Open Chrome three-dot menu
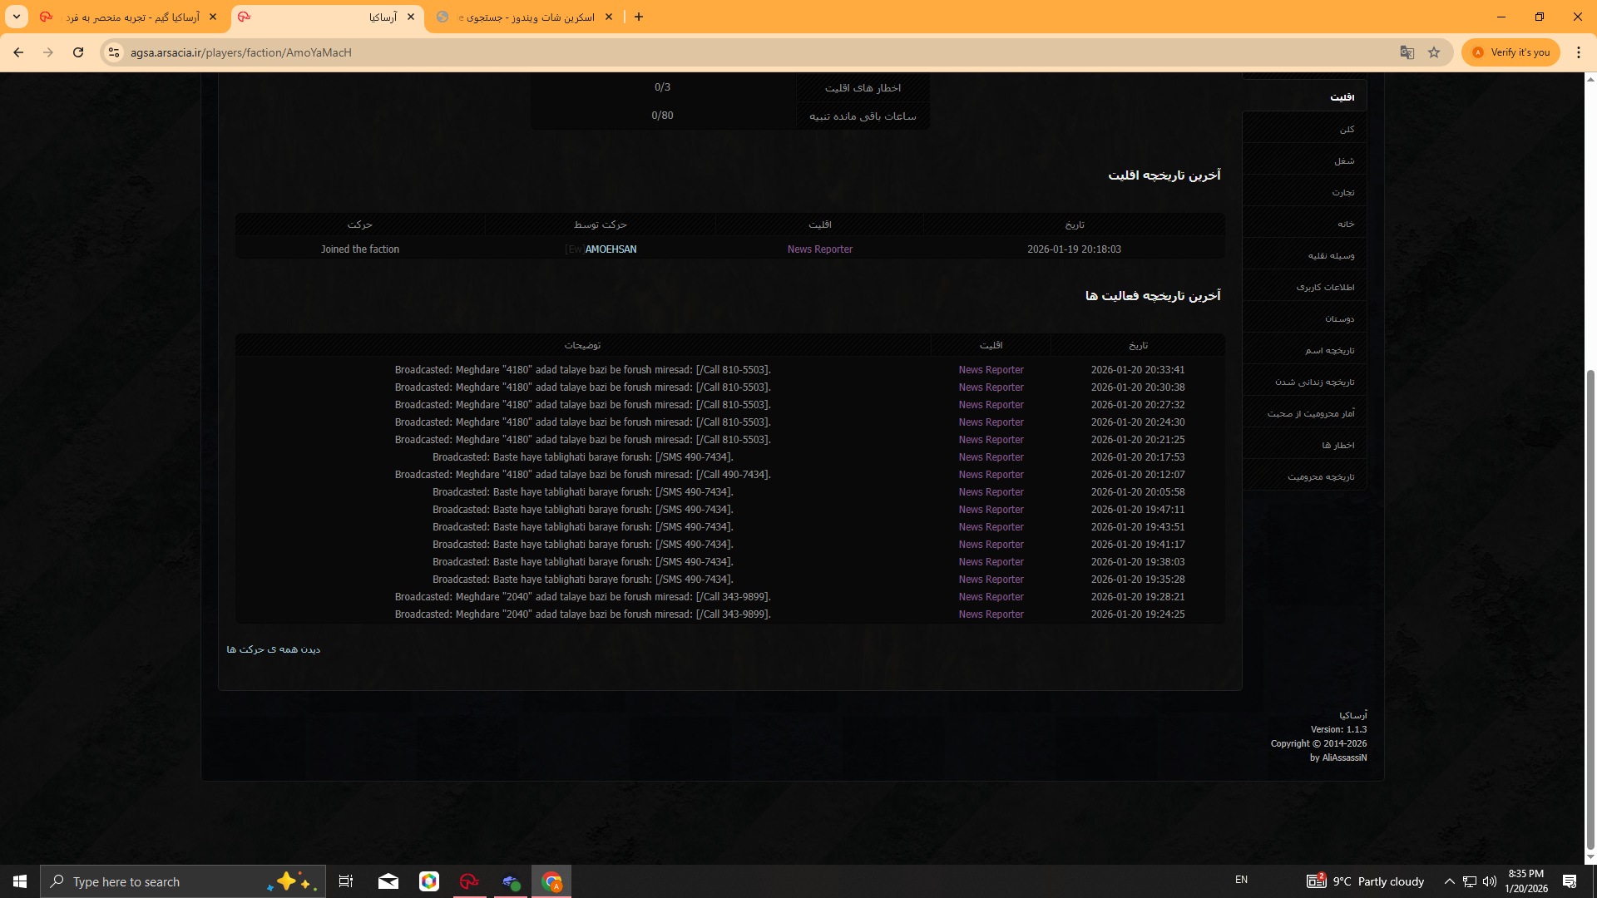Image resolution: width=1597 pixels, height=898 pixels. pyautogui.click(x=1579, y=52)
